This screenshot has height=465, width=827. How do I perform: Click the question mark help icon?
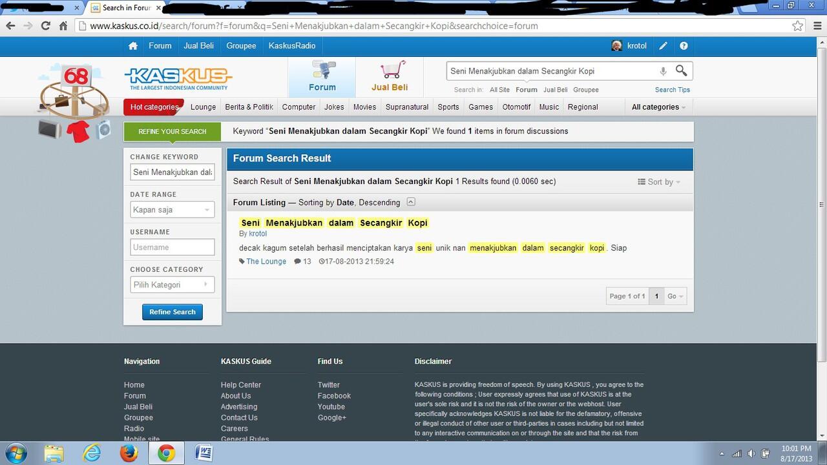[684, 46]
